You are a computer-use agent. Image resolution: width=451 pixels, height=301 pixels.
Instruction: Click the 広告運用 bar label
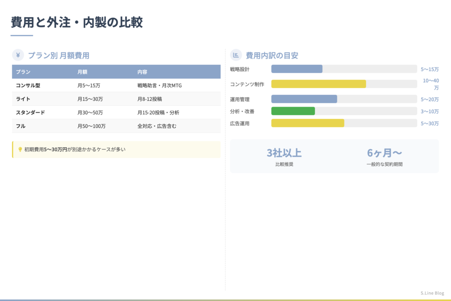coord(240,124)
